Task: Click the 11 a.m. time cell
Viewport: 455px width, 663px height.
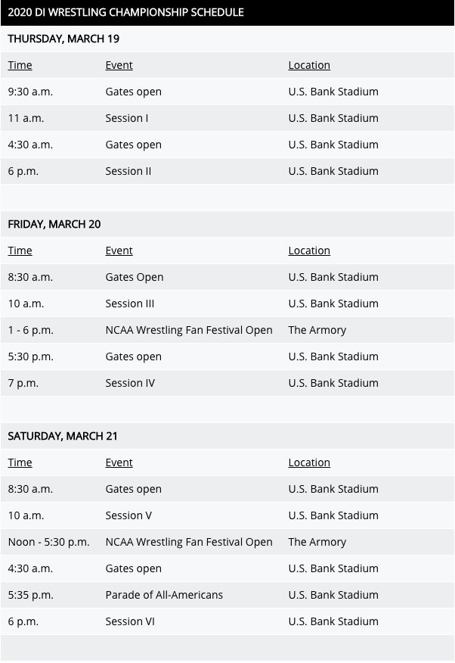Action: [26, 118]
